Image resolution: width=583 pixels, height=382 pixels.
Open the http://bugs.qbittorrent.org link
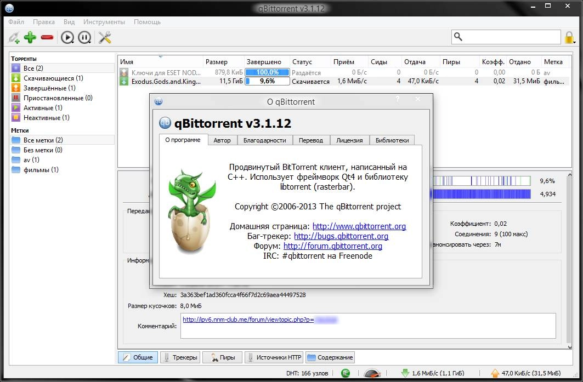341,236
